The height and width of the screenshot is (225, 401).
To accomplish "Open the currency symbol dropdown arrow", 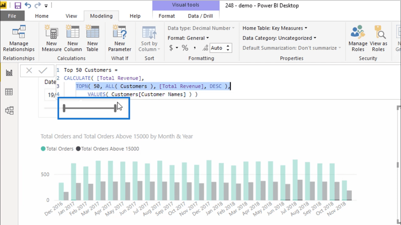I will click(x=177, y=48).
